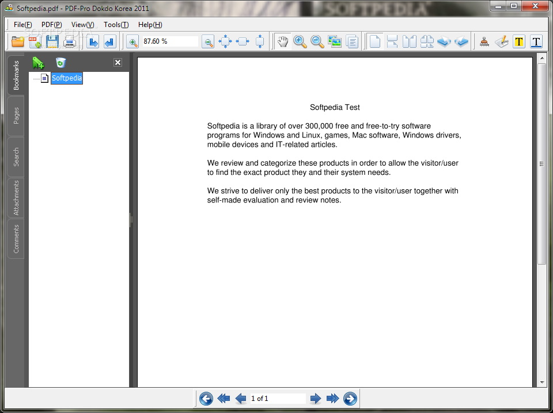Viewport: 553px width, 413px height.
Task: Go to previous page with single left arrow
Action: pyautogui.click(x=241, y=399)
